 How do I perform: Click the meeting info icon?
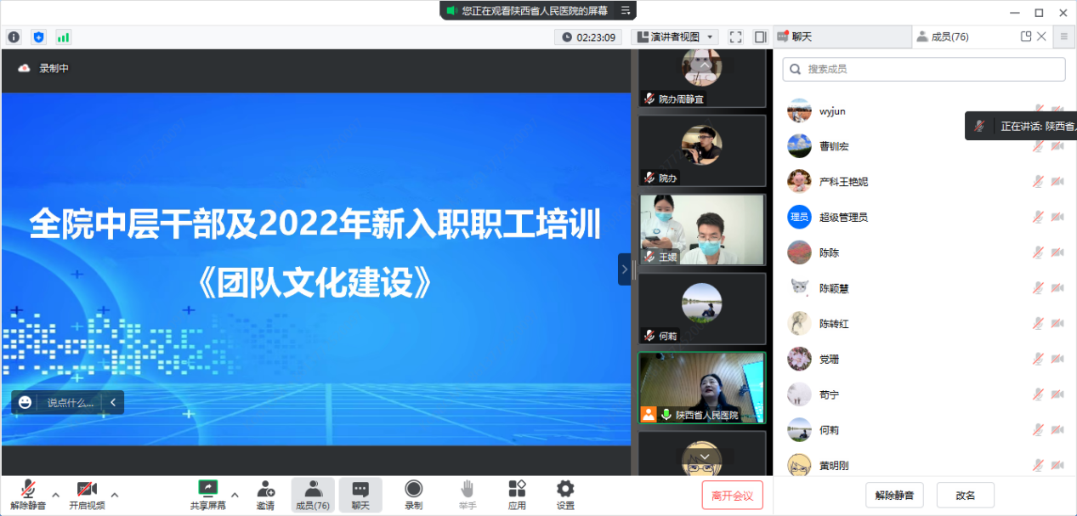click(x=14, y=37)
